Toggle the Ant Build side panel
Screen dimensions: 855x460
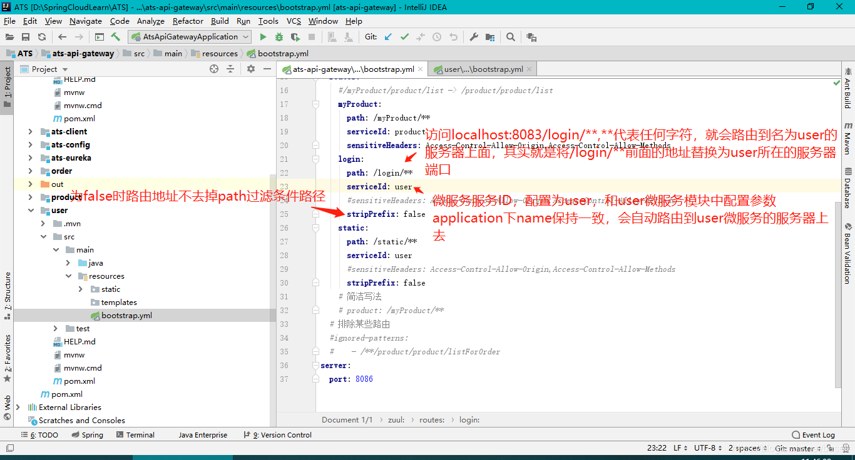click(x=848, y=88)
